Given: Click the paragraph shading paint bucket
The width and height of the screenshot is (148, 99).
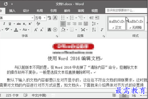Looking at the screenshot, I should pyautogui.click(x=63, y=30).
